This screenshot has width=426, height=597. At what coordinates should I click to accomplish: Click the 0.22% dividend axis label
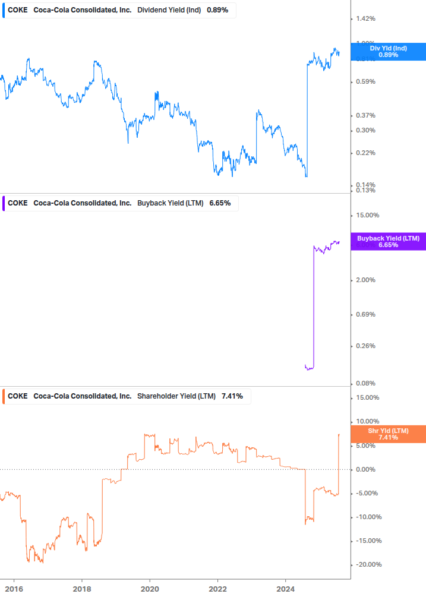tap(365, 153)
